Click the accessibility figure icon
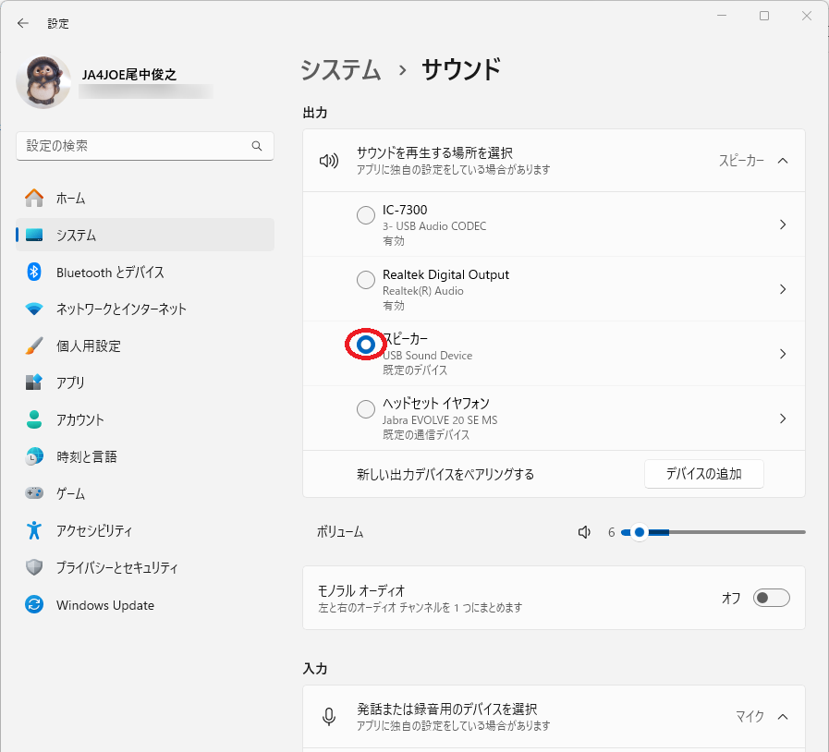This screenshot has height=752, width=829. point(34,530)
